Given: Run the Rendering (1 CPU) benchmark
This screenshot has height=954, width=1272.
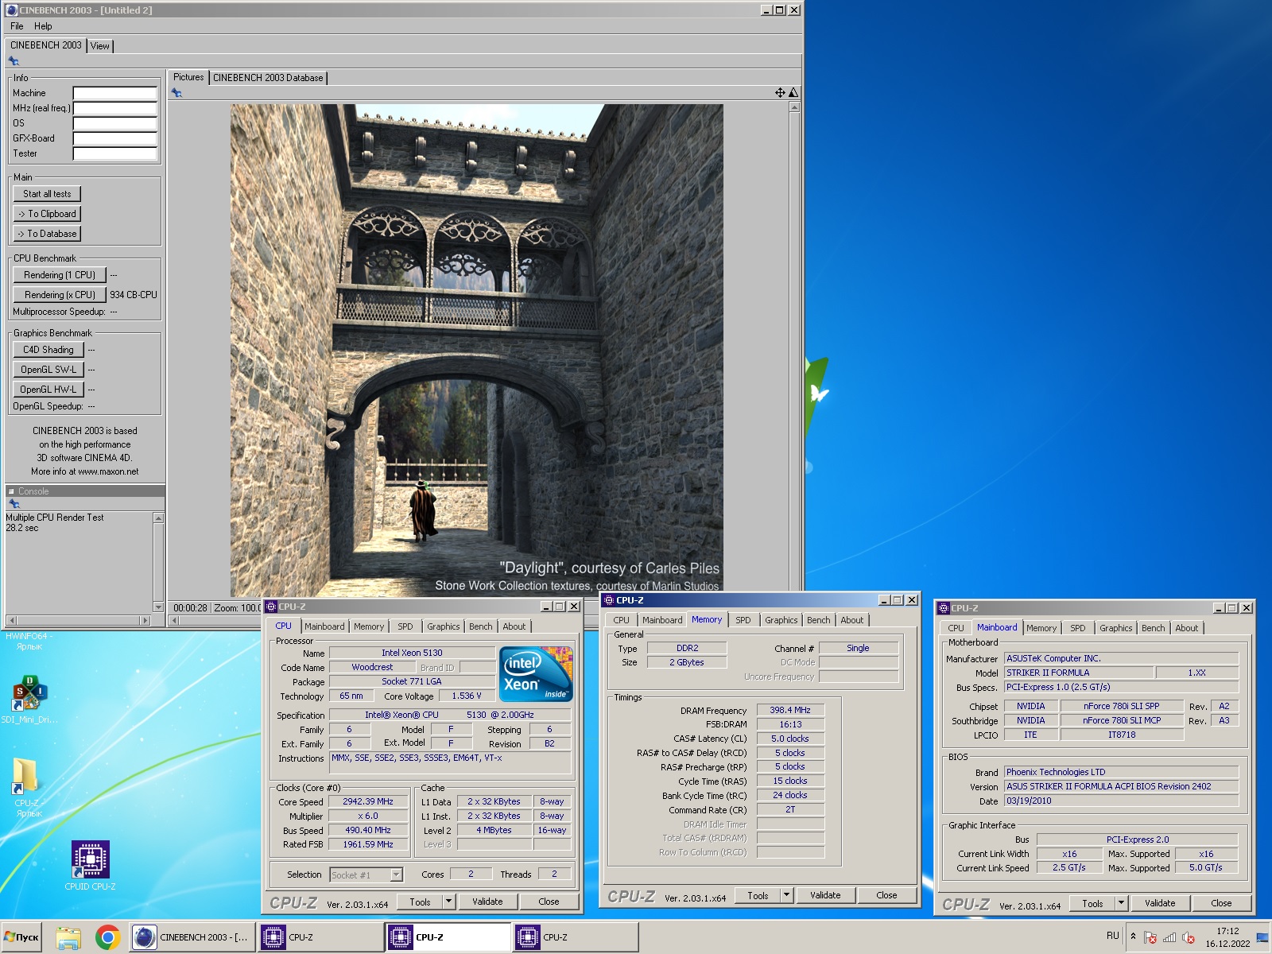Looking at the screenshot, I should point(60,275).
